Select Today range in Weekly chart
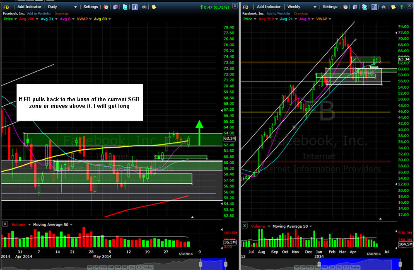This screenshot has height=270, width=415. [355, 267]
